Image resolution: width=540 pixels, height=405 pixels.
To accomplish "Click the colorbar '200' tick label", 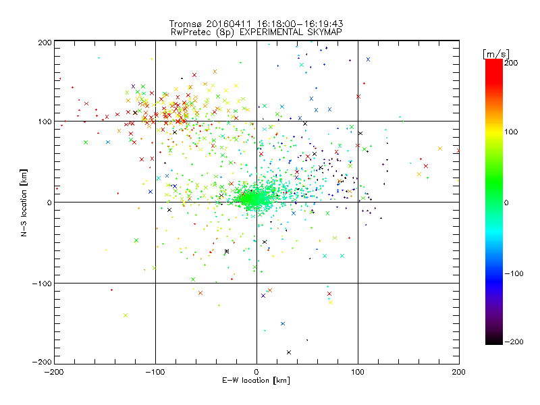I will click(x=511, y=62).
